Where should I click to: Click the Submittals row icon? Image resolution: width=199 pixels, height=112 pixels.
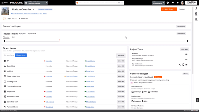tap(5, 66)
